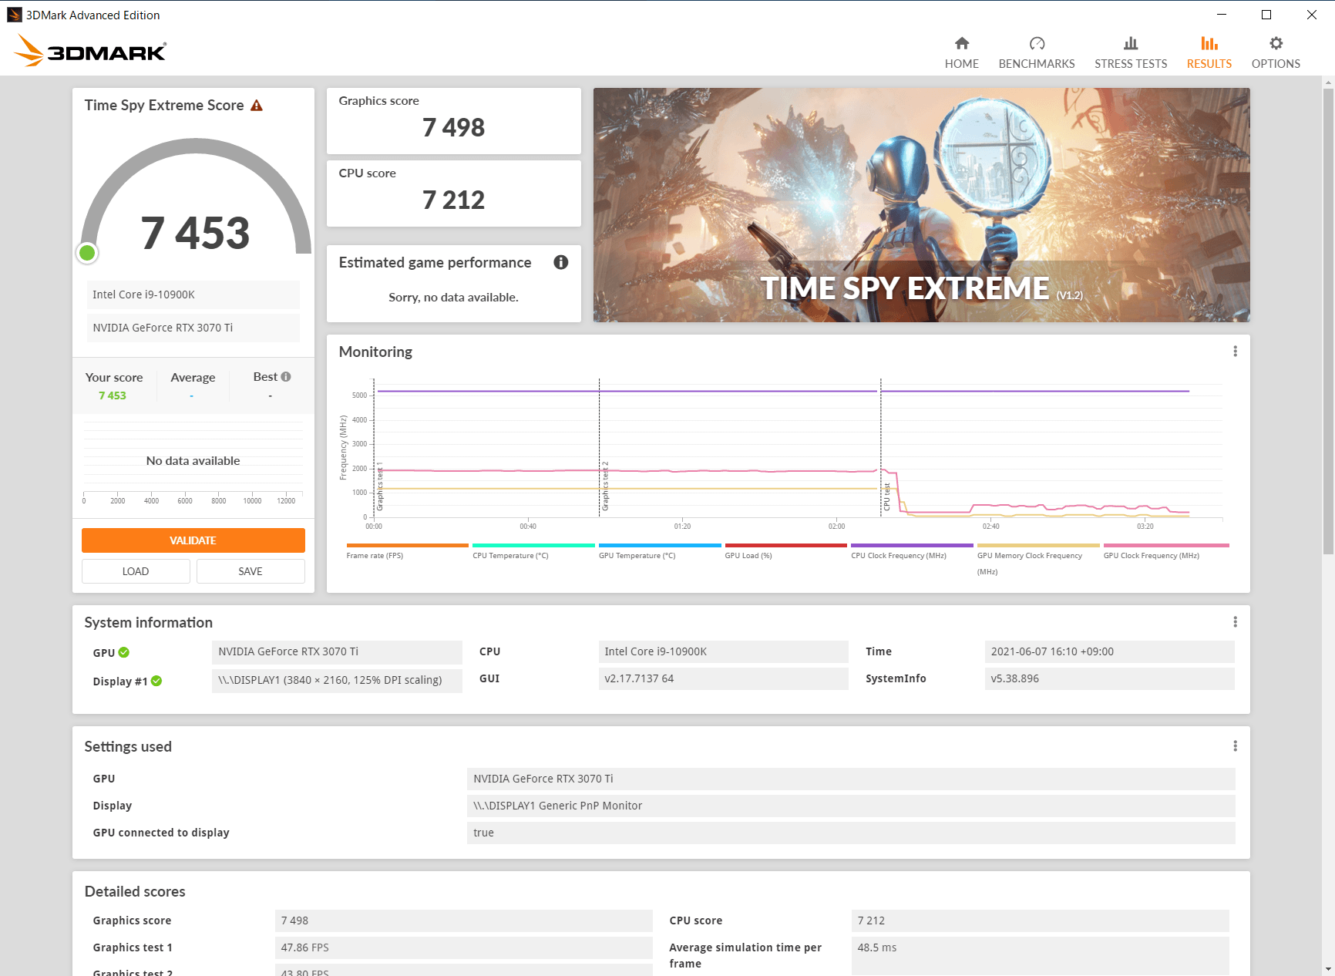The width and height of the screenshot is (1335, 976).
Task: Click the Intel Core i9-10900K label under score
Action: [x=193, y=294]
